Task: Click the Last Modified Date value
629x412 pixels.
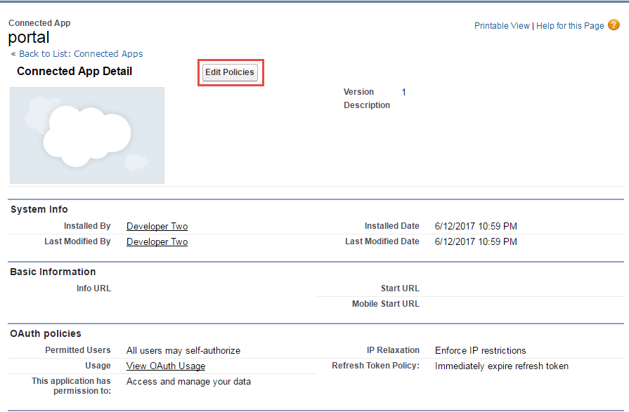Action: tap(476, 242)
